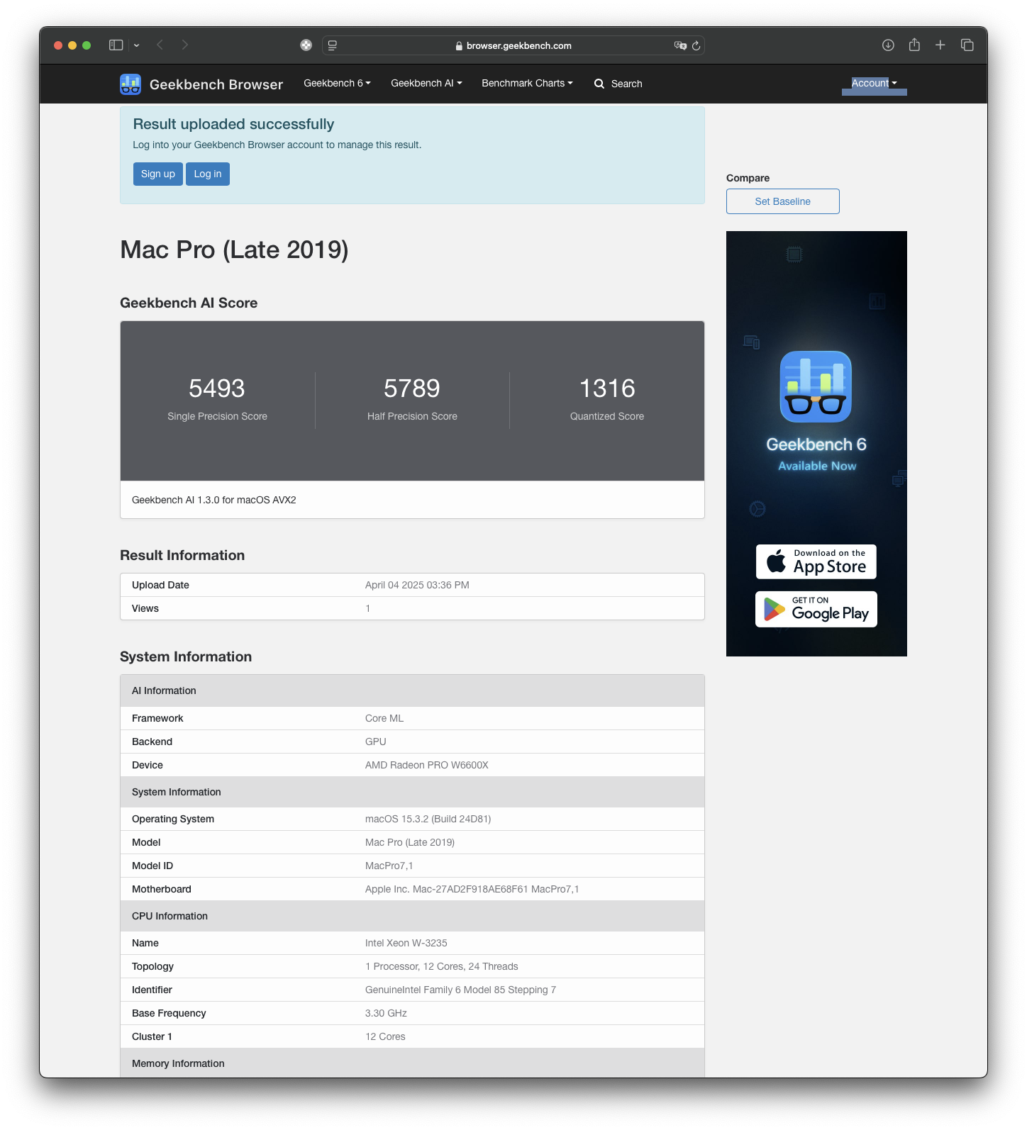The height and width of the screenshot is (1130, 1027).
Task: Focus the browser.geekbench.com address bar
Action: point(513,45)
